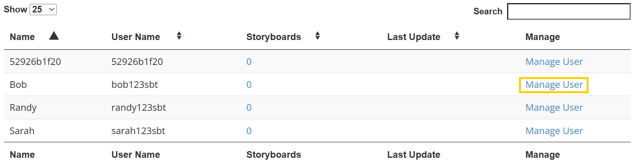Click the Last Update header label
Screen dimensions: 637x164
coord(413,37)
